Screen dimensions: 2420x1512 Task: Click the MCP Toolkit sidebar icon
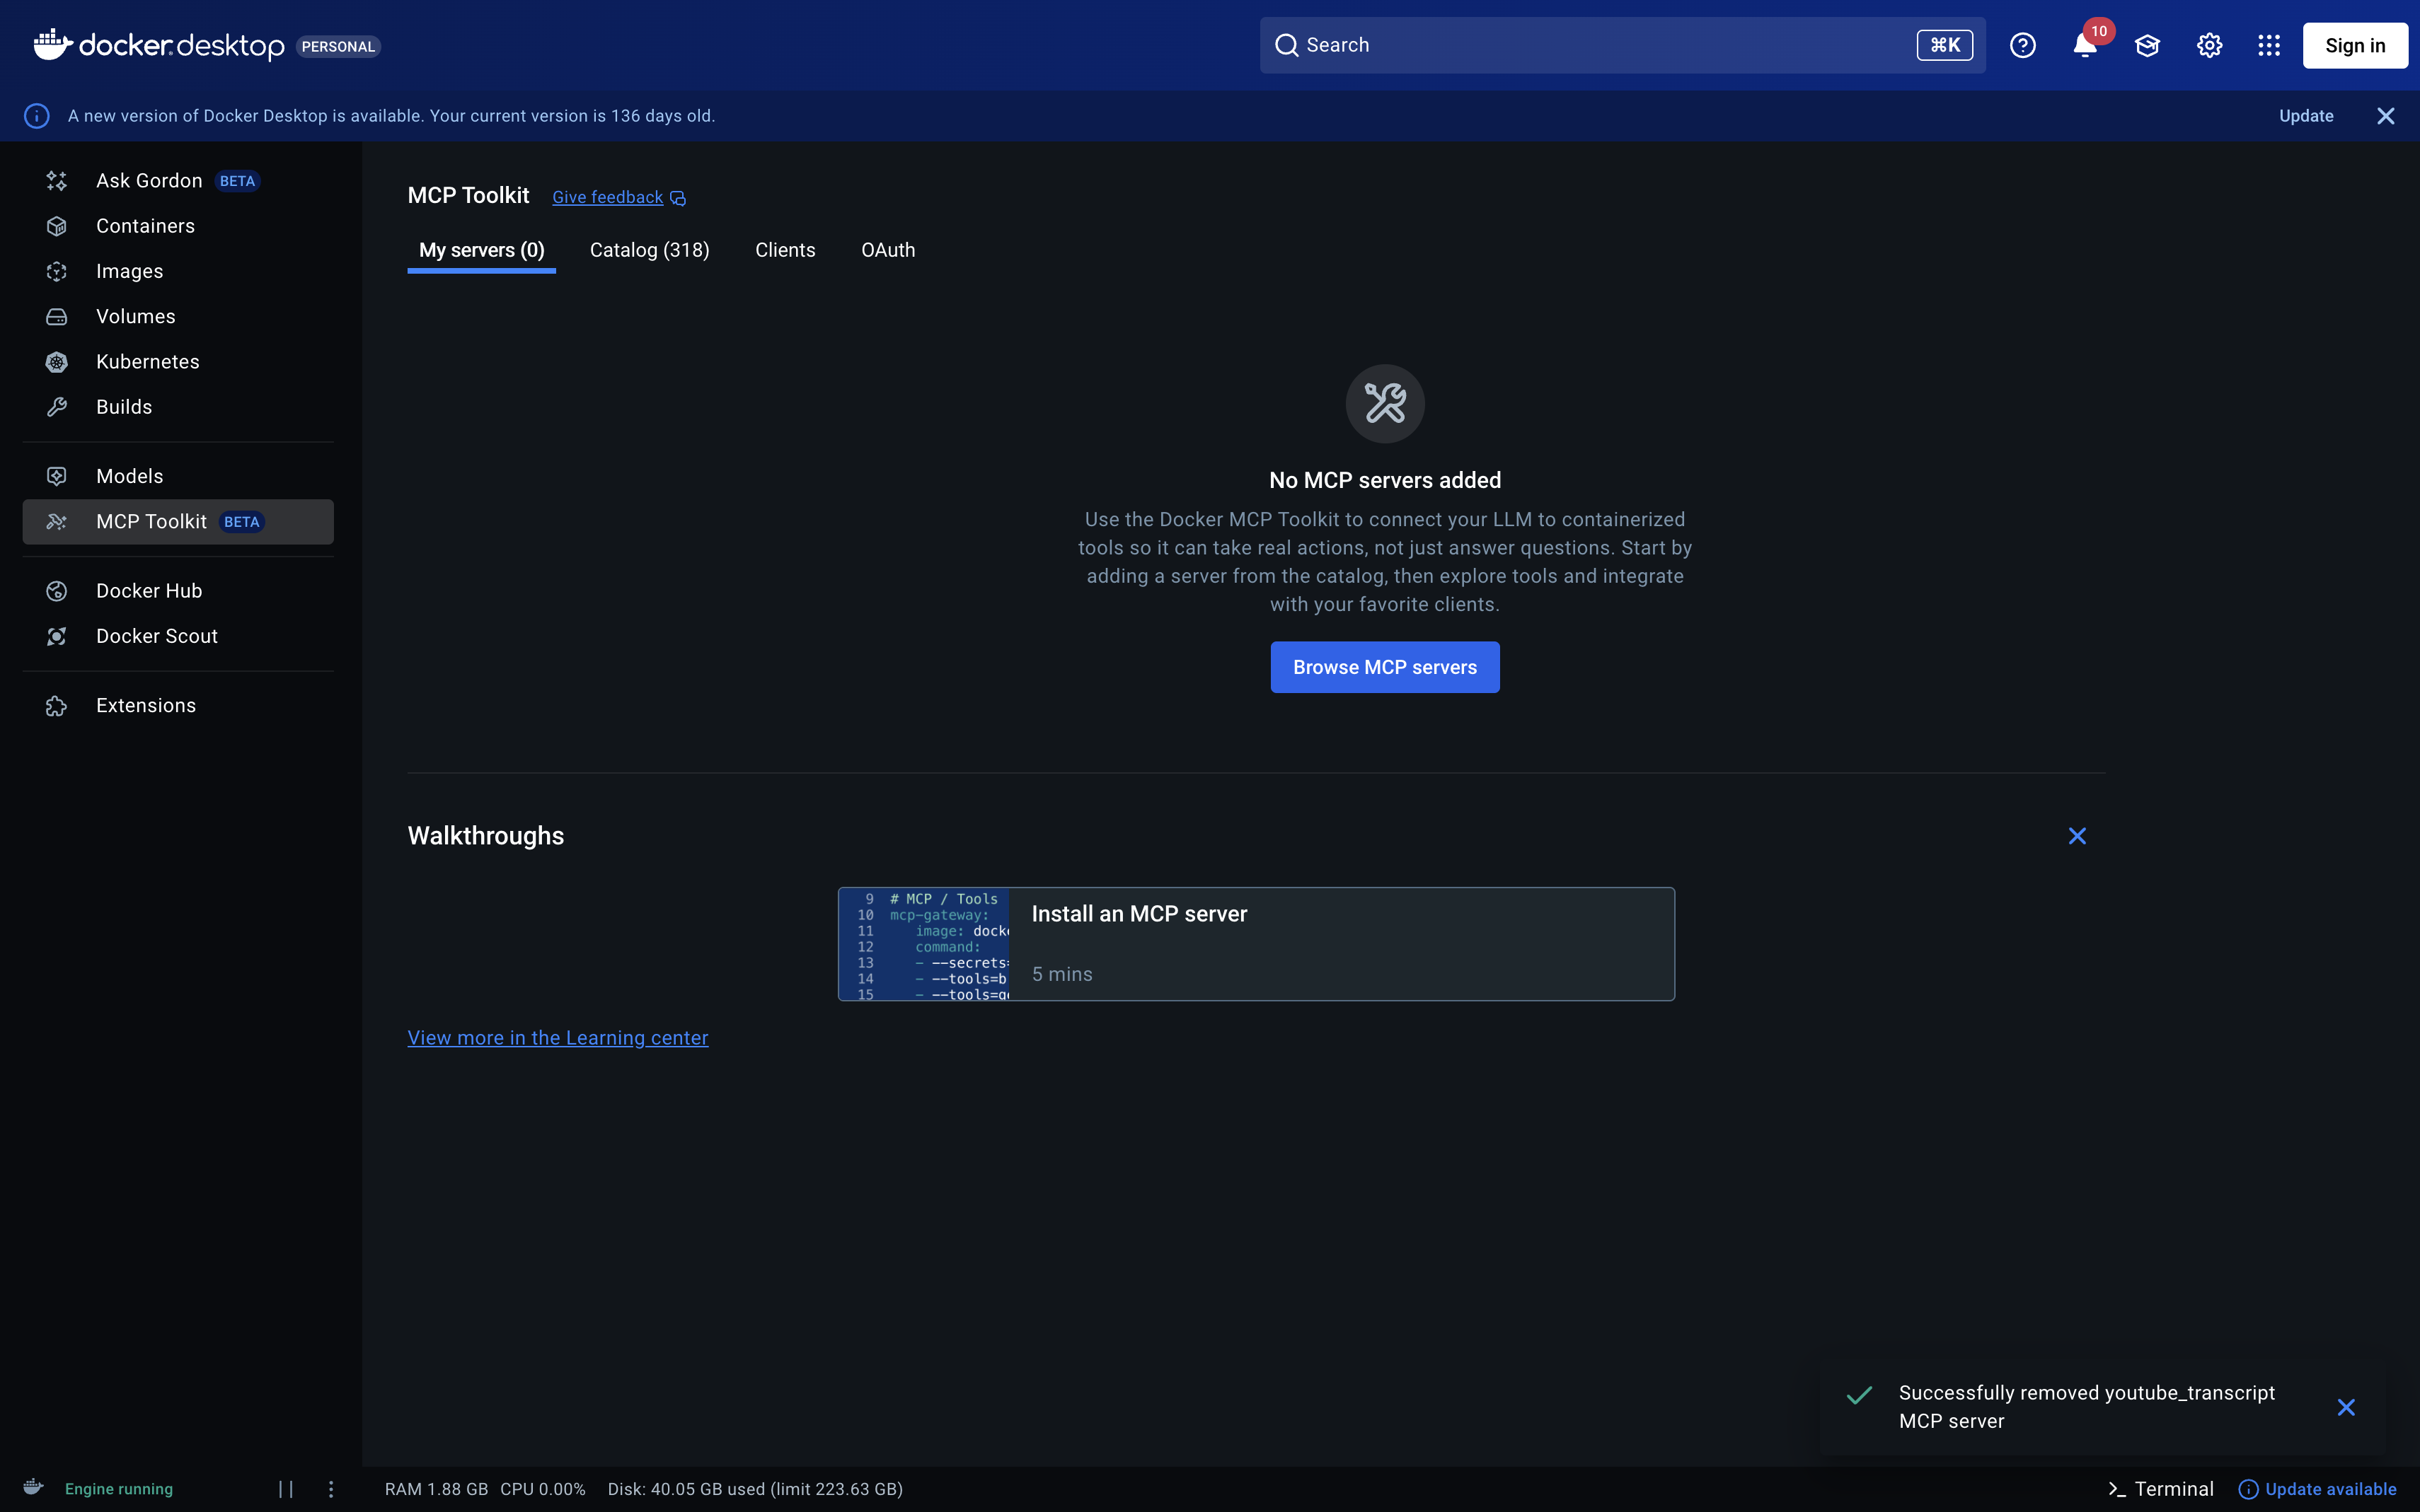pyautogui.click(x=57, y=522)
